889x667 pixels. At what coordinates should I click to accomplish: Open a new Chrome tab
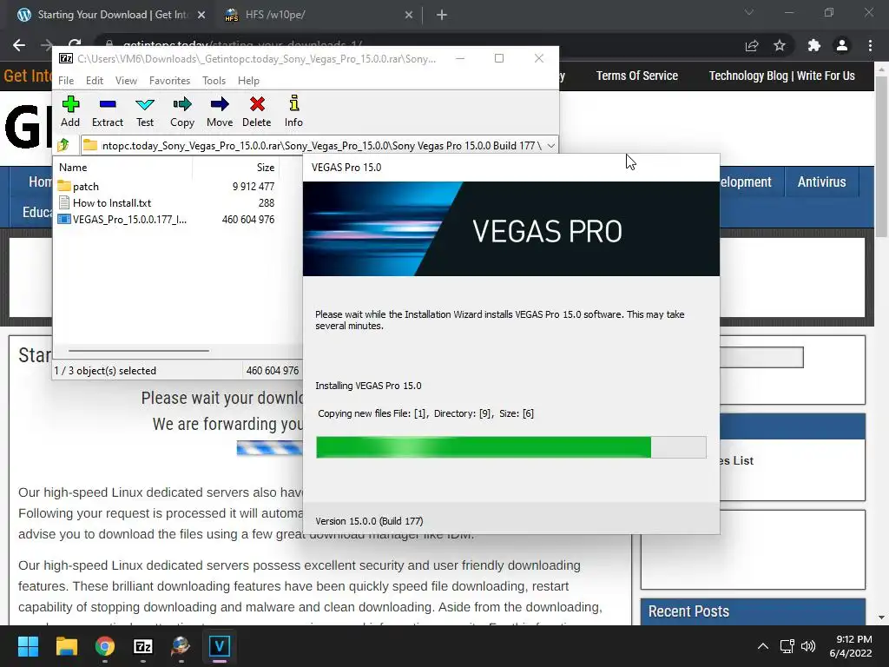coord(442,16)
